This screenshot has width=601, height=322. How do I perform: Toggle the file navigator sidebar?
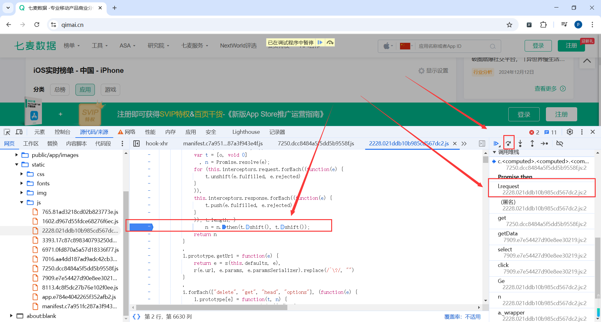[x=136, y=143]
